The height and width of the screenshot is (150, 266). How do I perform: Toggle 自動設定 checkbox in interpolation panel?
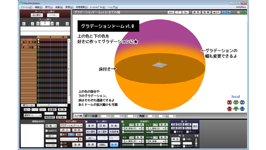47,130
